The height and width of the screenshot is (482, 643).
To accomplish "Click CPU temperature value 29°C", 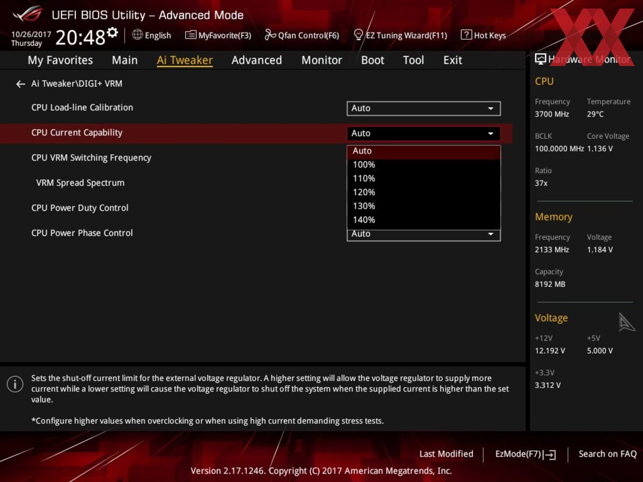I will coord(595,114).
